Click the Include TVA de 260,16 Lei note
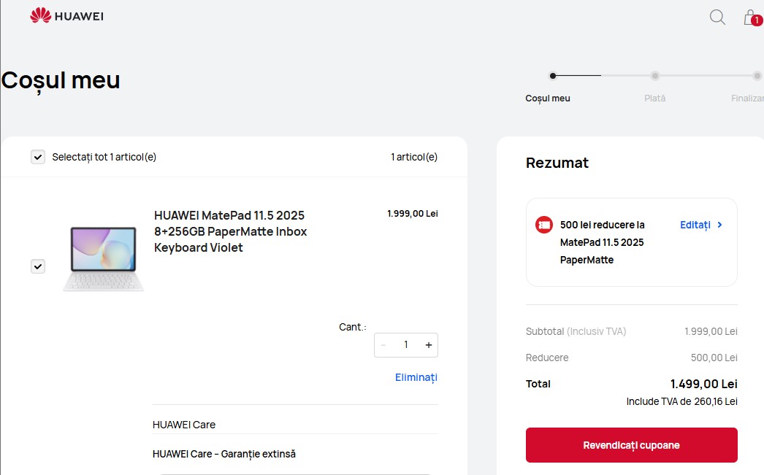The image size is (764, 475). click(681, 401)
